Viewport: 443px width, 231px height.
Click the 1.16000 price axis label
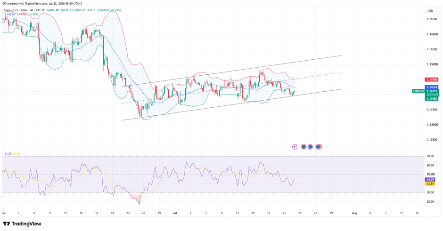coord(432,34)
